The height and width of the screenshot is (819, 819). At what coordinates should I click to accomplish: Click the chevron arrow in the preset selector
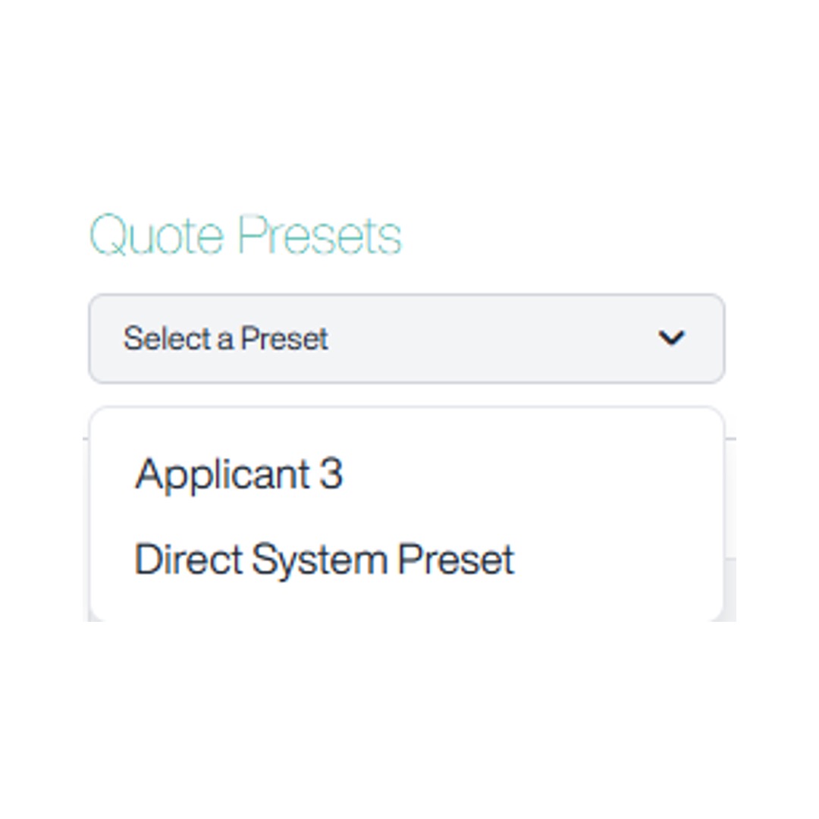coord(671,338)
